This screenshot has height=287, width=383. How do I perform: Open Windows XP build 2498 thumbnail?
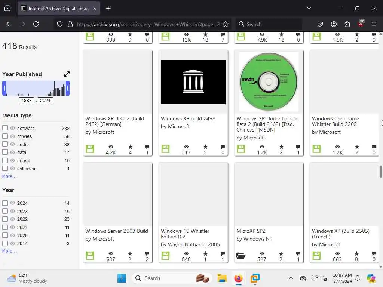click(193, 82)
